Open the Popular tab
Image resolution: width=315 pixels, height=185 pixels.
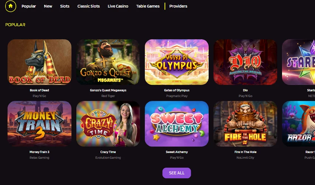[x=29, y=6]
